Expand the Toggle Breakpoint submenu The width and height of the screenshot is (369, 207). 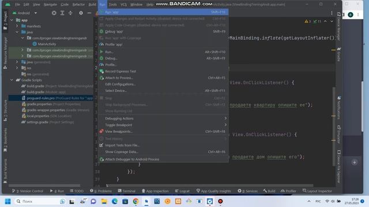coord(163,125)
